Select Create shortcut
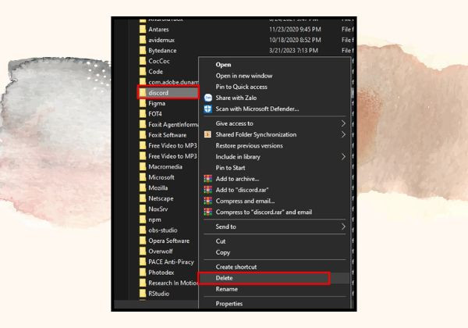 [x=236, y=267]
